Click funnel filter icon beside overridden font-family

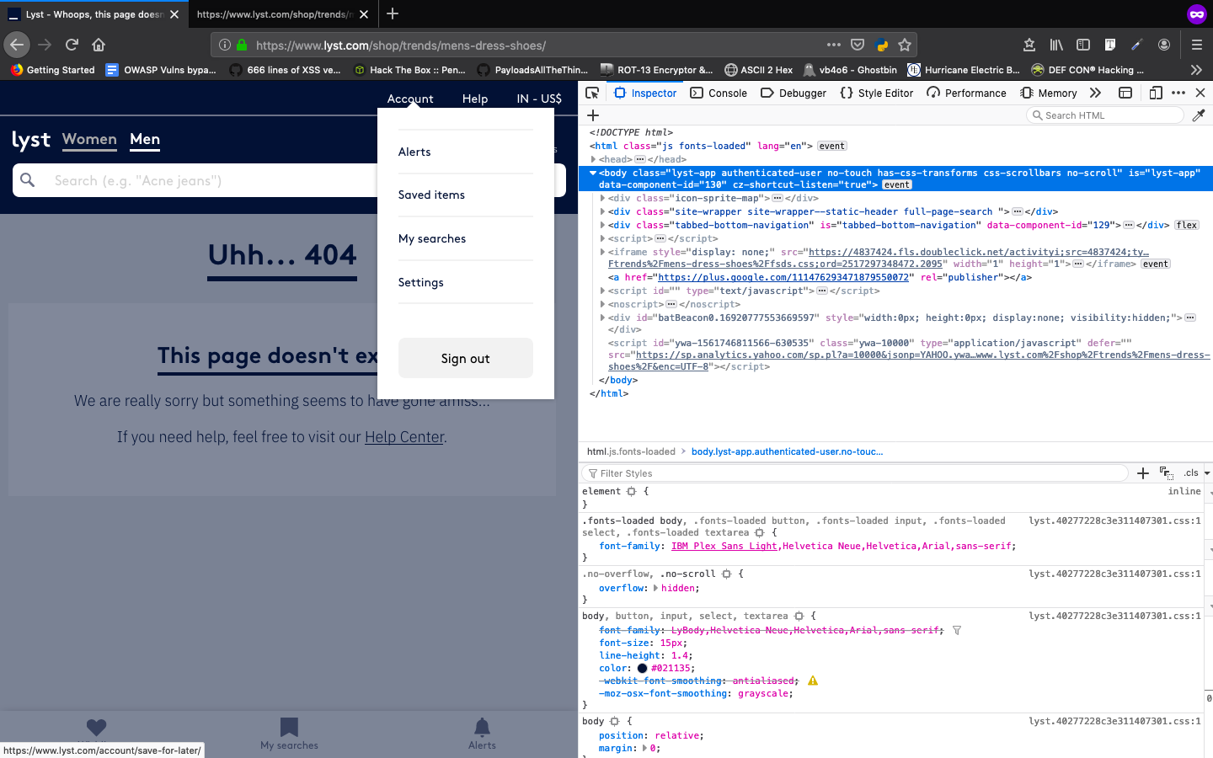pos(957,630)
